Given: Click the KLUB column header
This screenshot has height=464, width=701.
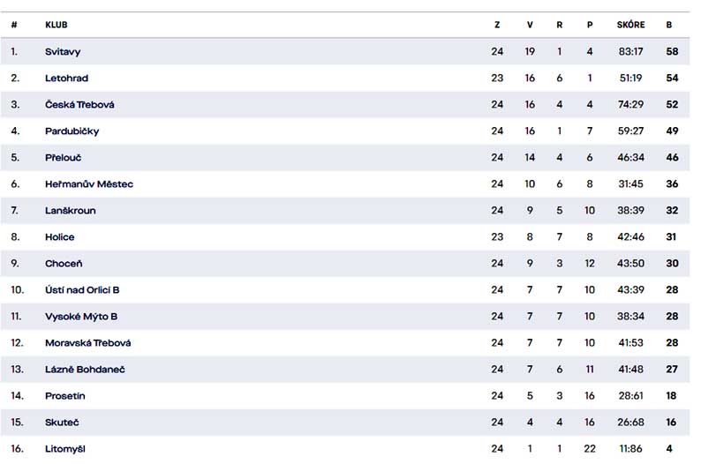Looking at the screenshot, I should pos(57,25).
